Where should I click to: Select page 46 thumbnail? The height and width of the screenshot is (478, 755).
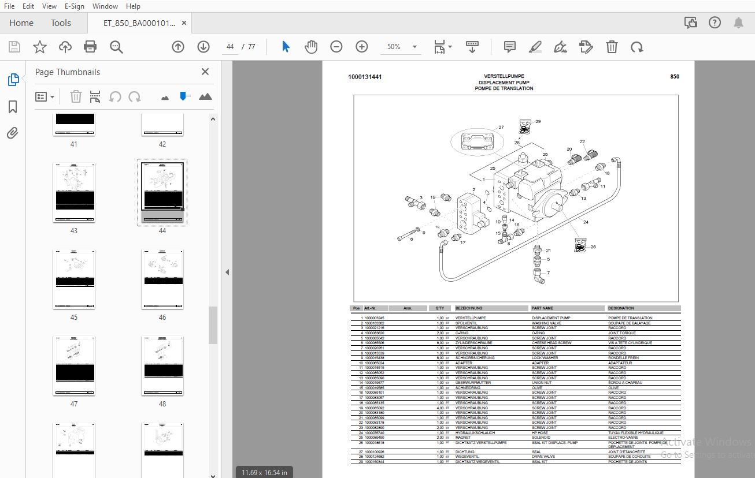(162, 279)
